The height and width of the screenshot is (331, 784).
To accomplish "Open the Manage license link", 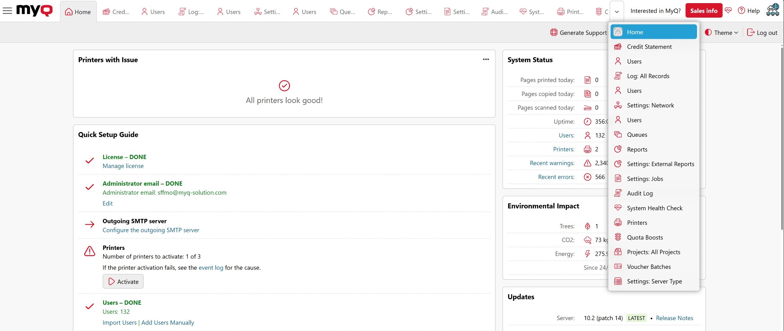I will pyautogui.click(x=123, y=166).
